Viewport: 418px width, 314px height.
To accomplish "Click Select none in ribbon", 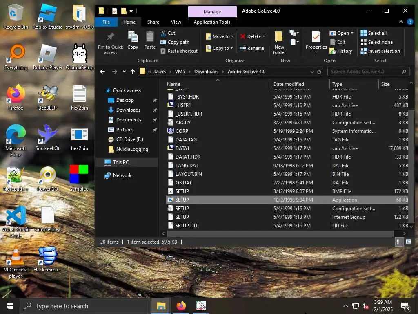I will coord(376,42).
